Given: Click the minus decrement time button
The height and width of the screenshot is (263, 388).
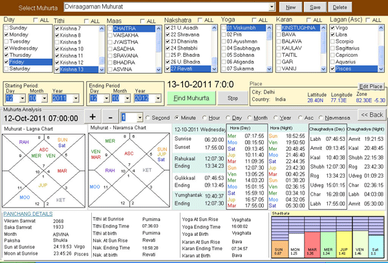Looking at the screenshot, I should (x=111, y=117).
